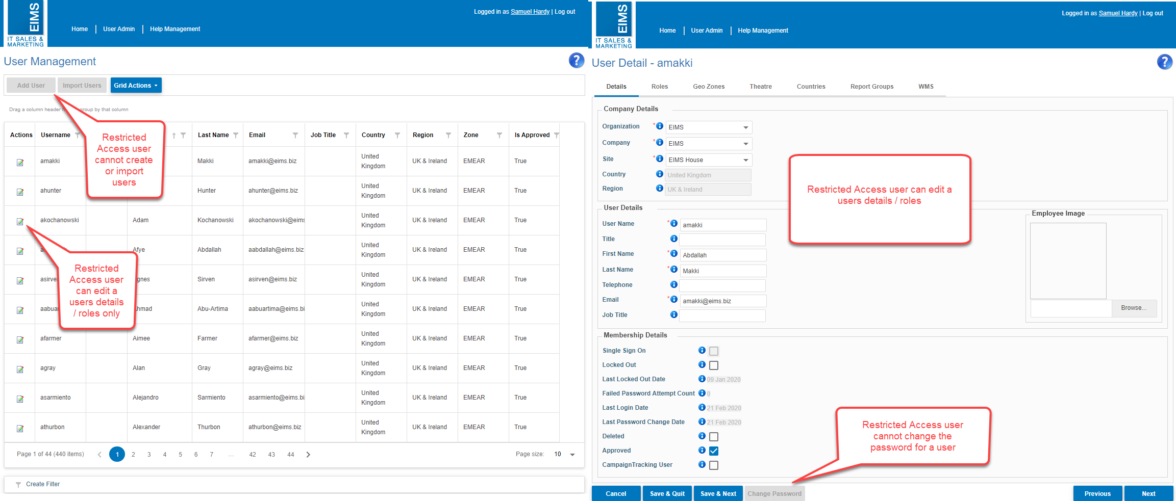The width and height of the screenshot is (1176, 501).
Task: Open the Company dropdown
Action: (709, 144)
